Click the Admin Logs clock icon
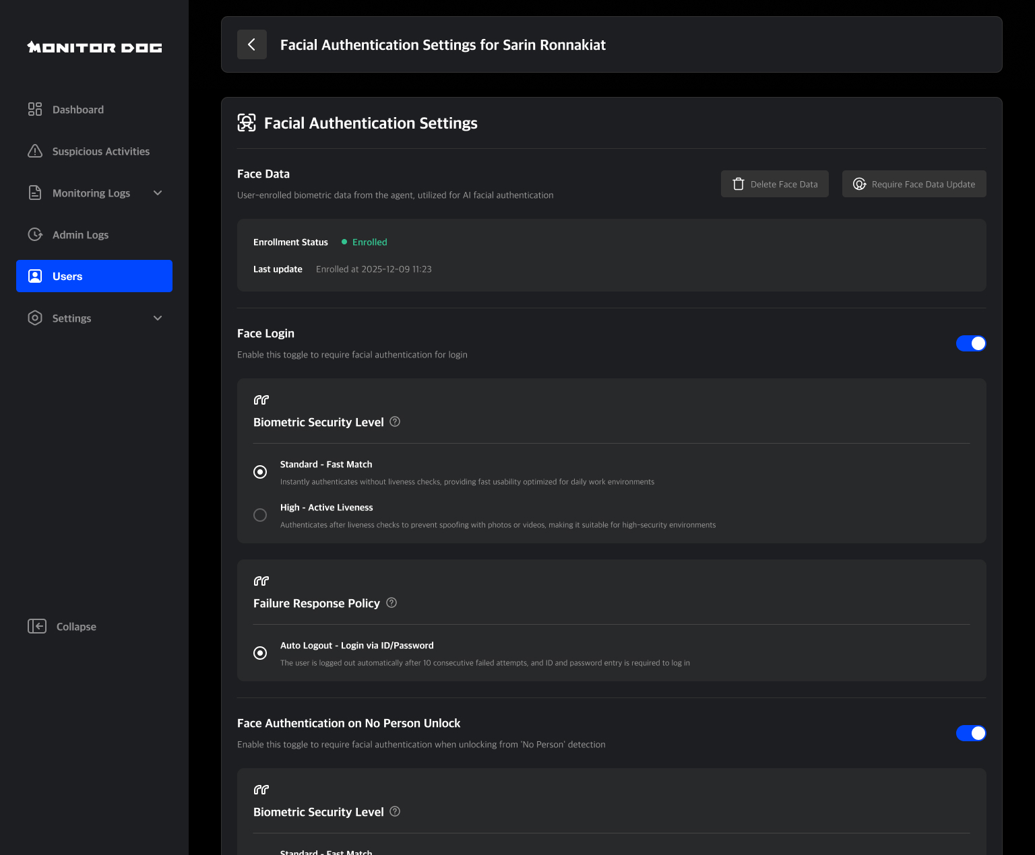The height and width of the screenshot is (855, 1035). pyautogui.click(x=35, y=234)
